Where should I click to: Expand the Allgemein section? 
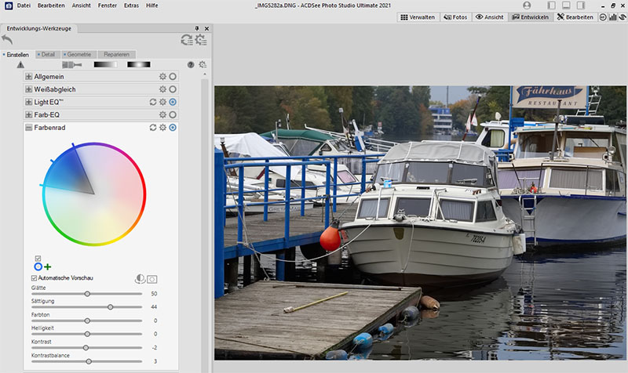tap(29, 77)
